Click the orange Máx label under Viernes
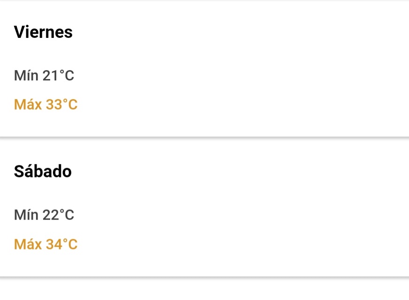Image resolution: width=409 pixels, height=300 pixels. pos(28,105)
